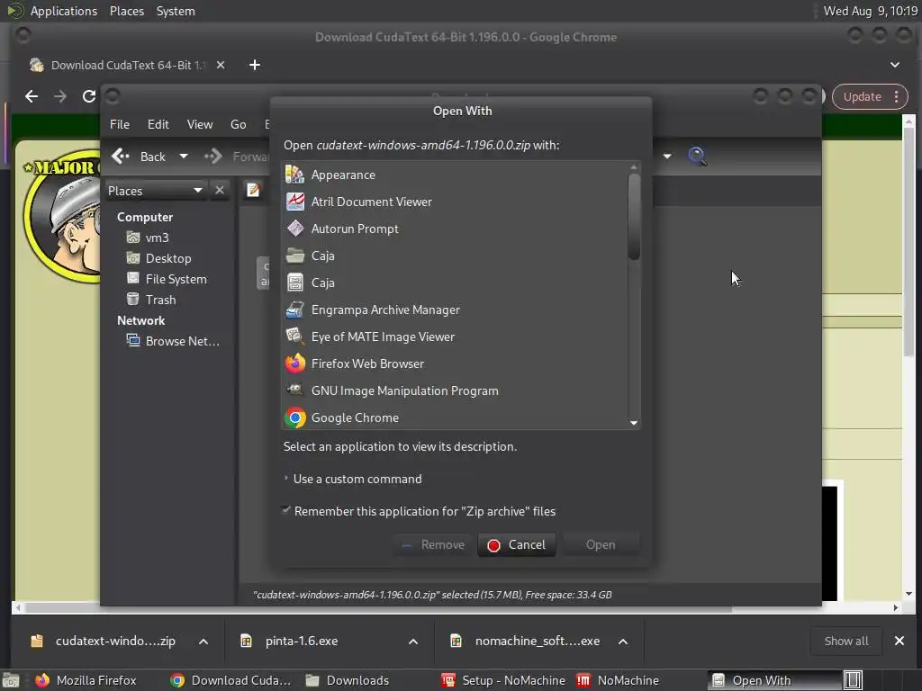
Task: Close Chrome downloads bar
Action: click(x=899, y=641)
